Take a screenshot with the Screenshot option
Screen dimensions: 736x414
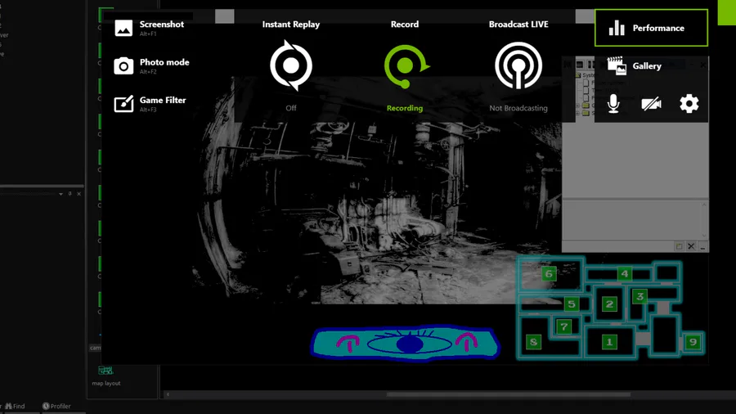[x=150, y=28]
